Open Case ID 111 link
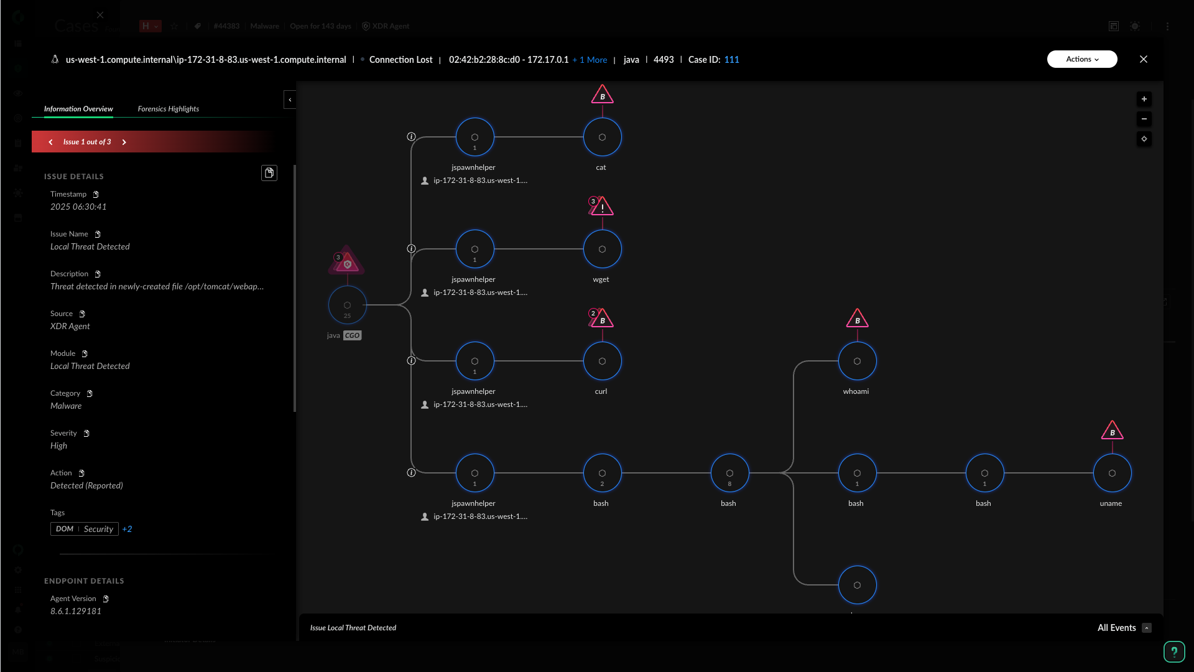Screen dimensions: 1194x672 click(731, 60)
